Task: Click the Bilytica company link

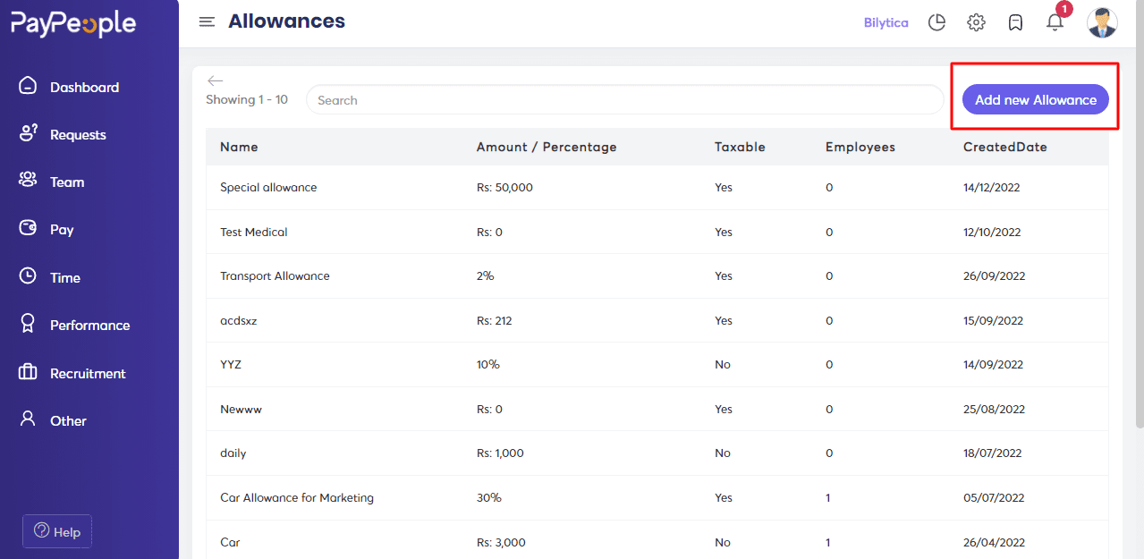Action: pos(886,22)
